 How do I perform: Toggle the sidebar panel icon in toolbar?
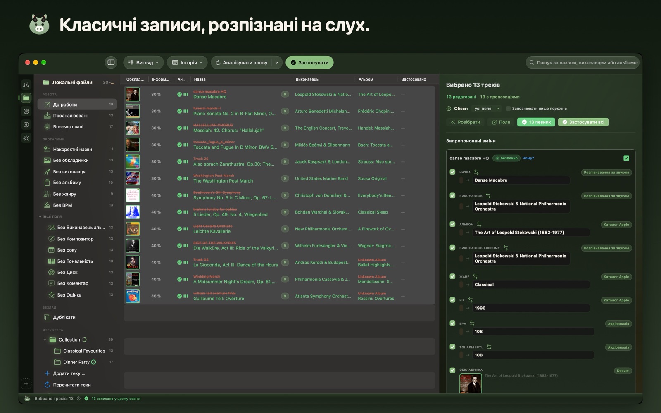point(111,62)
